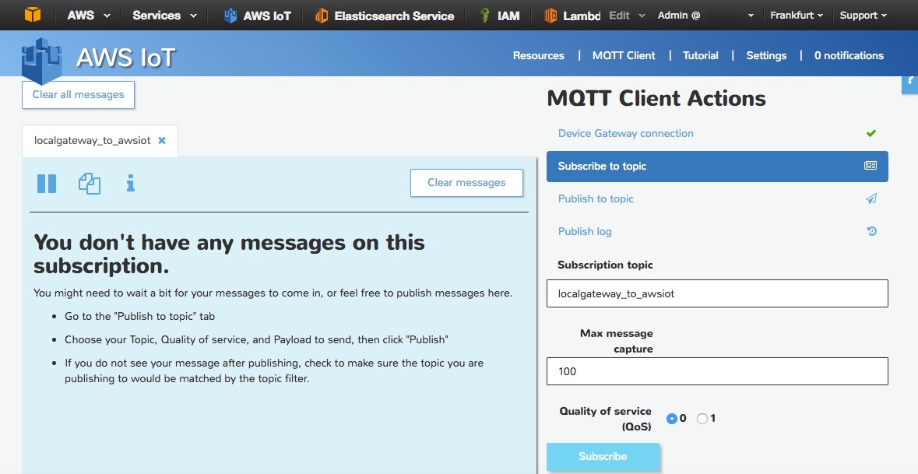Show subscription info with the i icon
Screen dimensions: 918x474
pyautogui.click(x=131, y=183)
